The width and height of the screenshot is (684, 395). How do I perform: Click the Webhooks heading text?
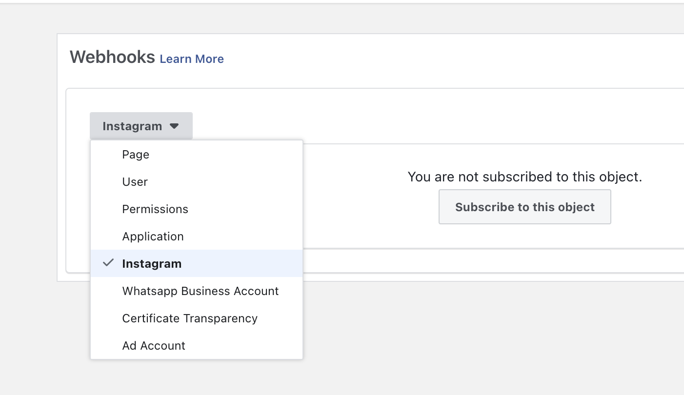(112, 57)
